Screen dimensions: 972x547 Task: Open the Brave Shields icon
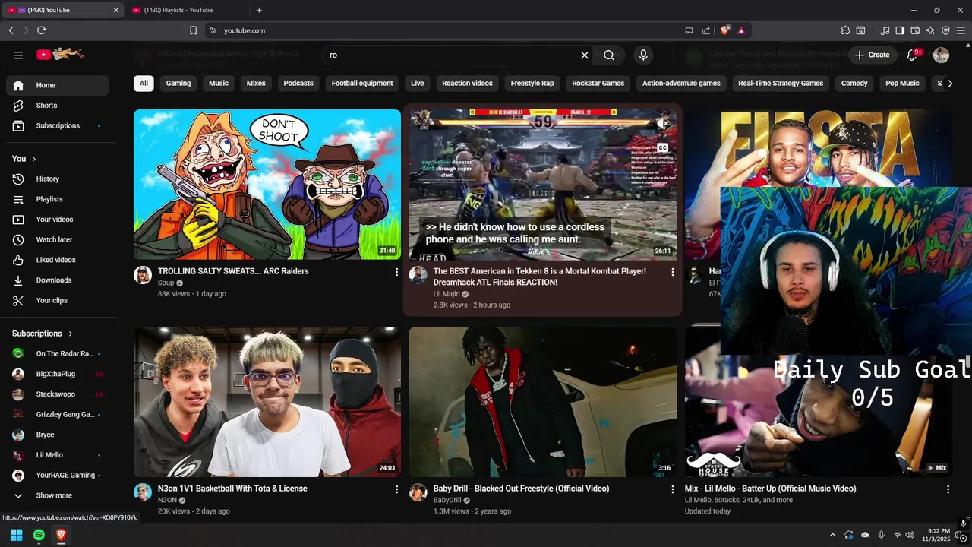[x=725, y=30]
